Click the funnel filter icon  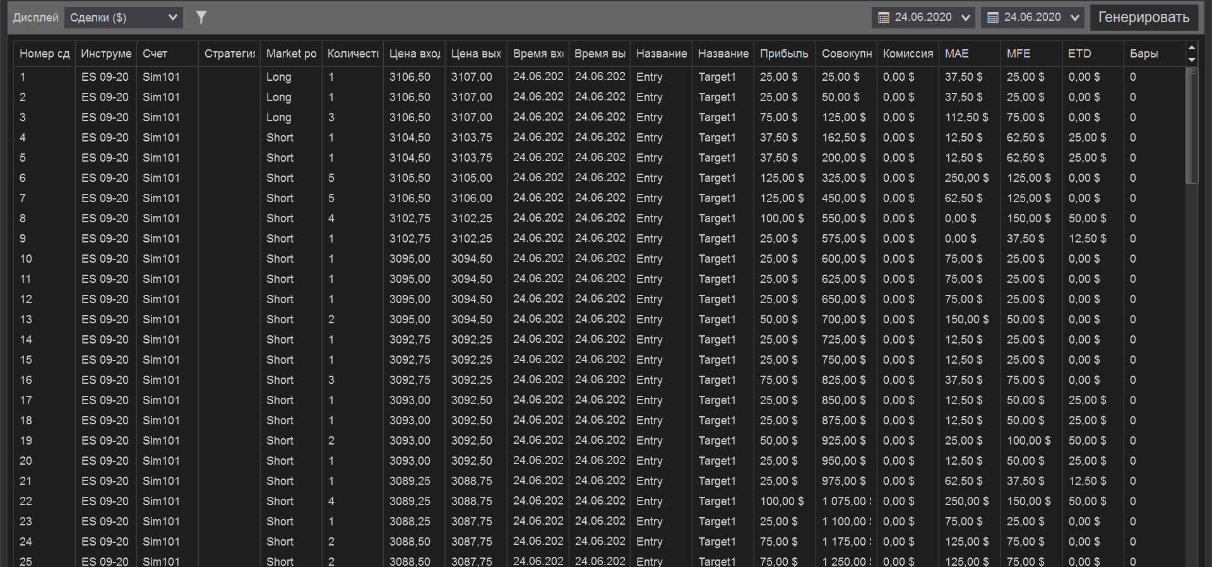(x=201, y=18)
